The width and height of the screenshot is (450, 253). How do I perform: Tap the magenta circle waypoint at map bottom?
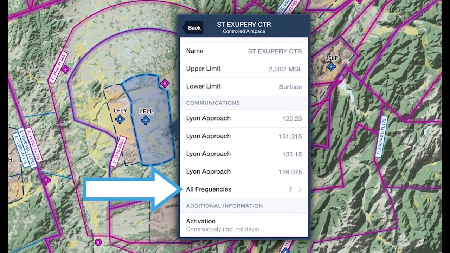tap(98, 242)
